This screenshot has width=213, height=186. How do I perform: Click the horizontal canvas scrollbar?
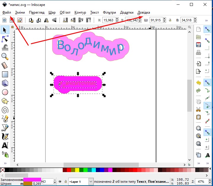pos(101,165)
